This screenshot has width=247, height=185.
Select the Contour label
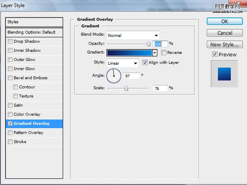[x=27, y=87]
